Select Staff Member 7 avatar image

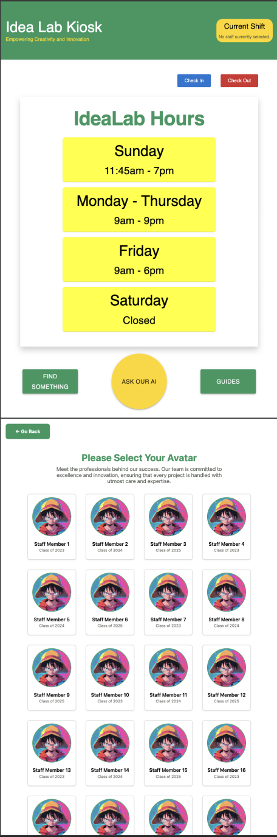point(168,593)
